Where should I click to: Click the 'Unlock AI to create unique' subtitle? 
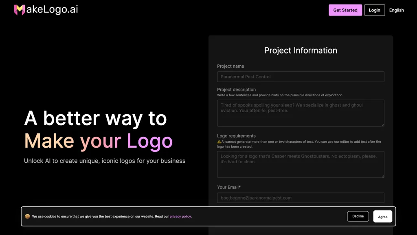click(105, 161)
